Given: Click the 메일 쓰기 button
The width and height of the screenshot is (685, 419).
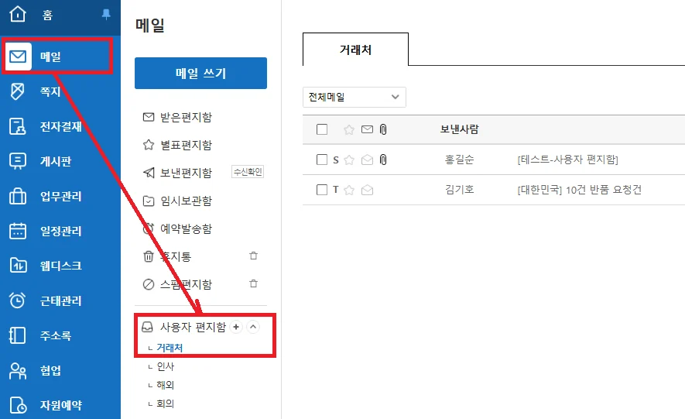Looking at the screenshot, I should (x=200, y=73).
